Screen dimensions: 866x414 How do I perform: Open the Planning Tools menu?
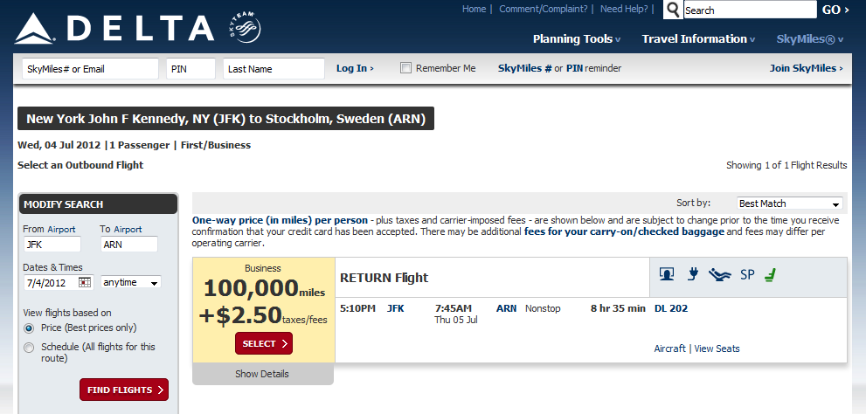coord(577,39)
